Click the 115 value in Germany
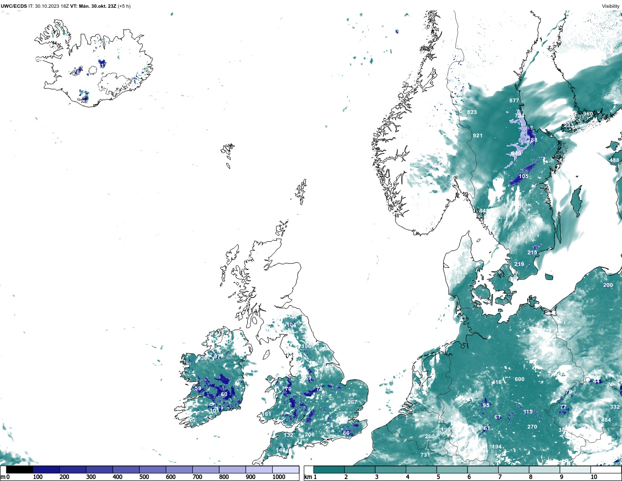The width and height of the screenshot is (622, 481). (x=528, y=412)
